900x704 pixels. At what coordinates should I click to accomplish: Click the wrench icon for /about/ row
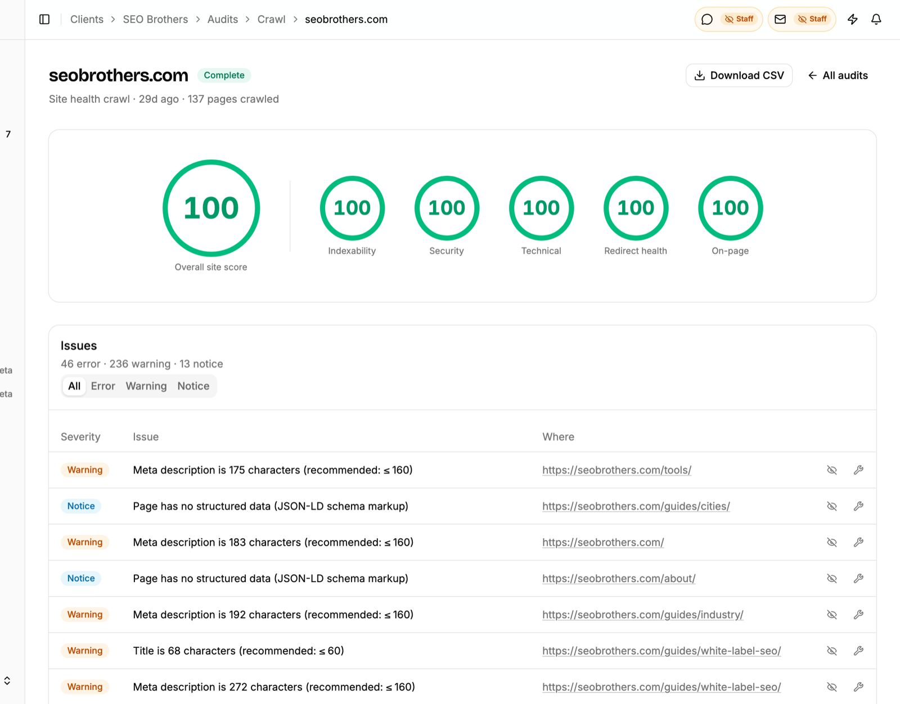coord(858,579)
